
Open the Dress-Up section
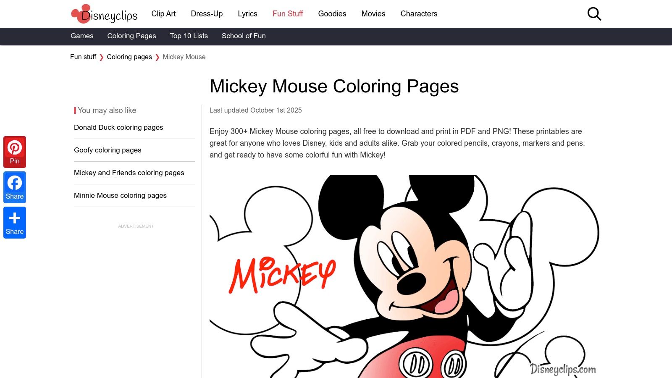point(207,13)
